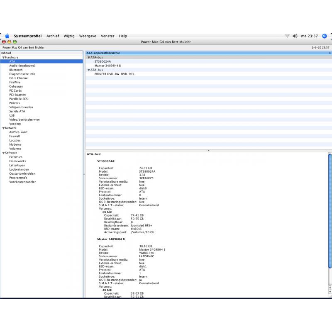Click the scroll up arrow in details pane

coord(330,288)
